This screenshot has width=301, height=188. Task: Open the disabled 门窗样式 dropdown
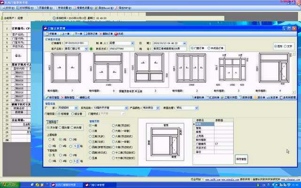pos(123,114)
